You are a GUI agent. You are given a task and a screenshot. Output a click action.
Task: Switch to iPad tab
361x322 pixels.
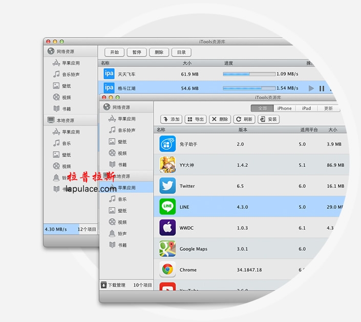[306, 108]
